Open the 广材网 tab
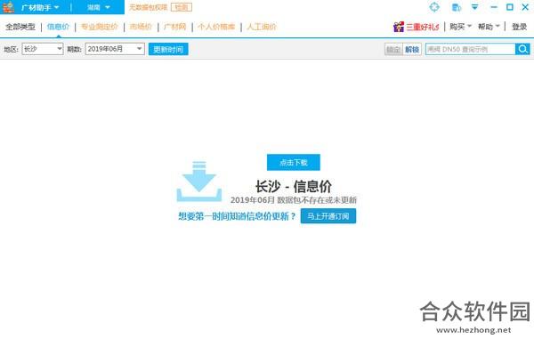 point(175,27)
